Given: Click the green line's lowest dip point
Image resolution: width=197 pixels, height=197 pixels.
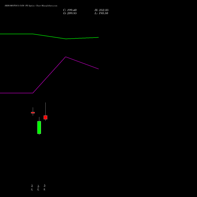Looking at the screenshot, I should click(x=66, y=39).
